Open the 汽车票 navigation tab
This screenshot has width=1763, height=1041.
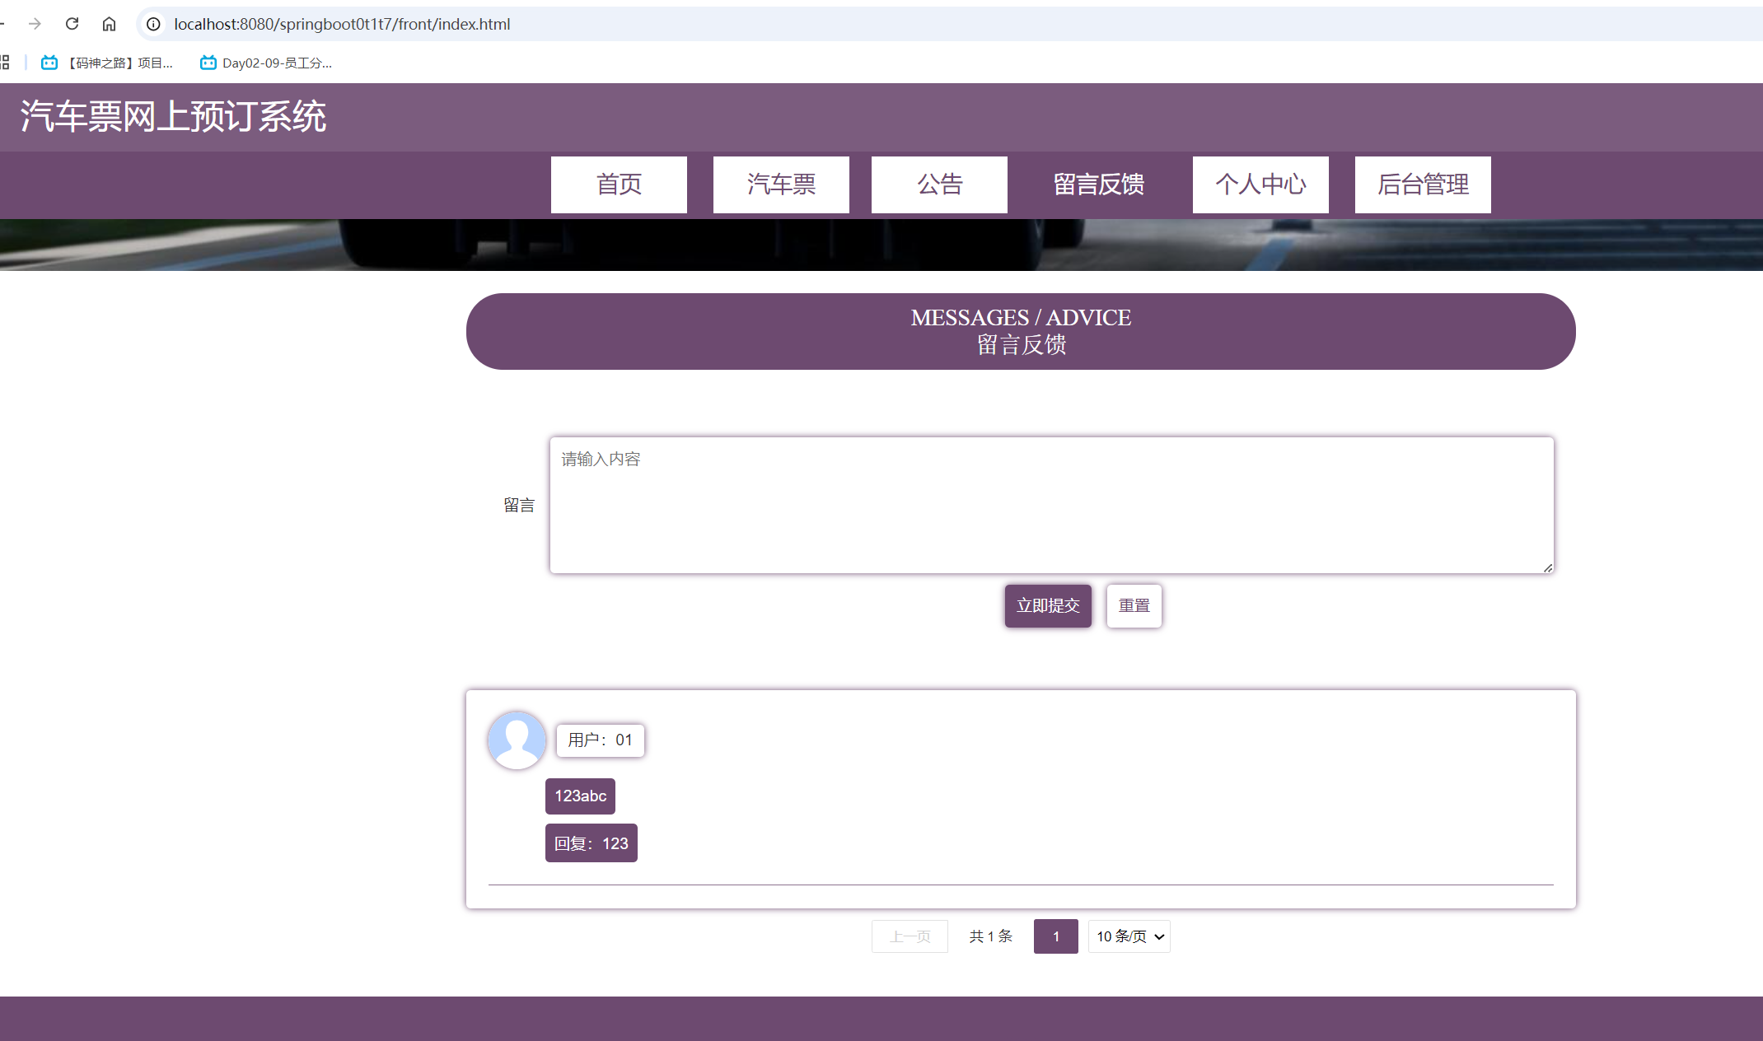[781, 184]
